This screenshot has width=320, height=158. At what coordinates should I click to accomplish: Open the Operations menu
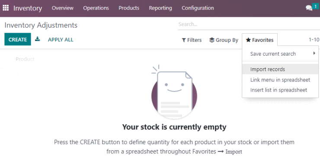pos(96,8)
